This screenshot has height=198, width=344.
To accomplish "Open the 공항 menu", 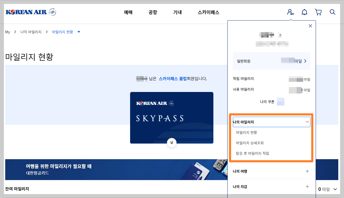I will (153, 12).
